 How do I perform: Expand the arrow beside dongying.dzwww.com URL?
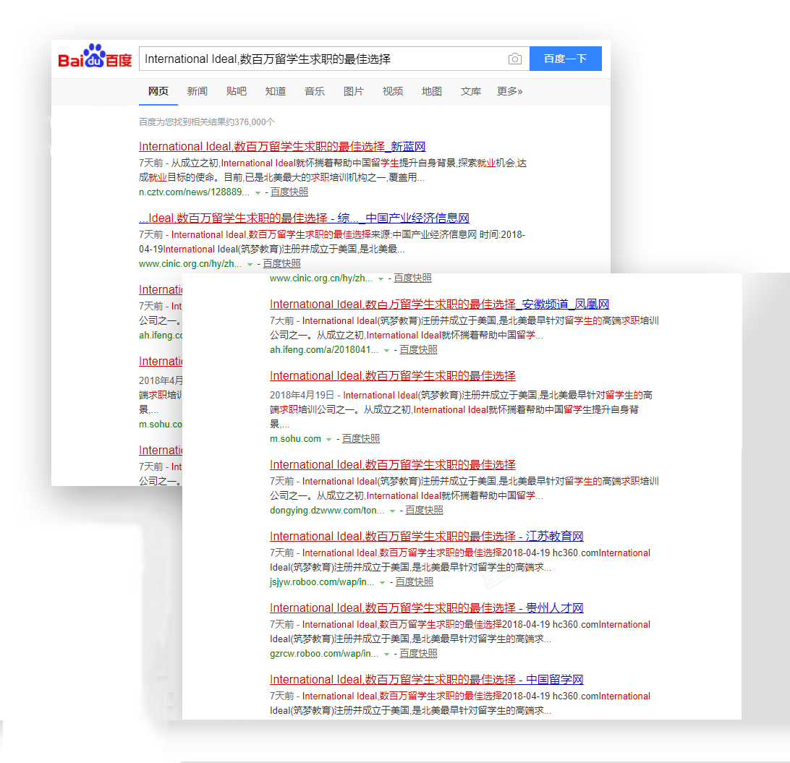point(393,511)
